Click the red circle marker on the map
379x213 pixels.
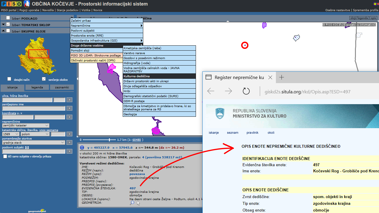[x=245, y=45]
